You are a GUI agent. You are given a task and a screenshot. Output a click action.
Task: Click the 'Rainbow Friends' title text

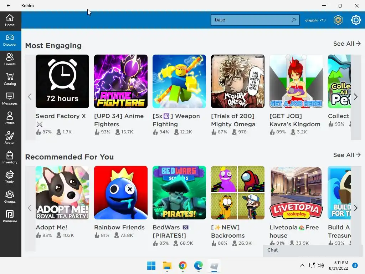(x=119, y=227)
